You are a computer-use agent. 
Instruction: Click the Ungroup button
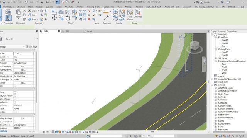click(138, 14)
